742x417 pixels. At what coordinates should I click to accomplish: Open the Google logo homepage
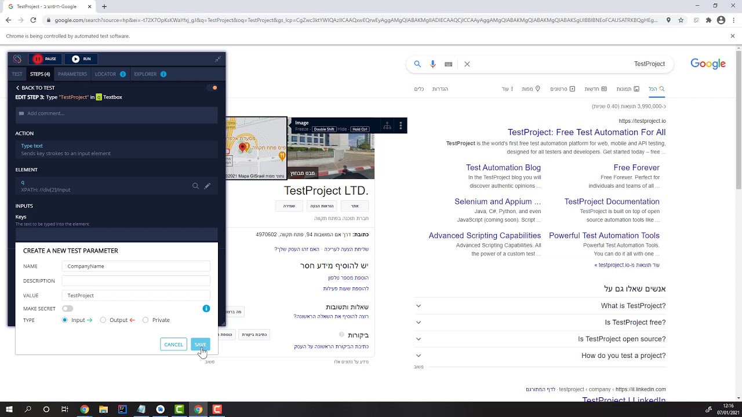(x=708, y=64)
